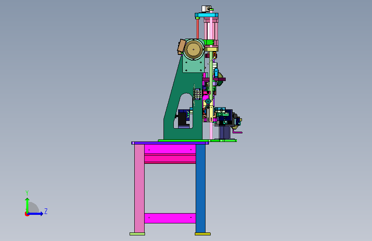The height and width of the screenshot is (241, 372).
Task: Select the purple tabletop plate
Action: (x=170, y=143)
